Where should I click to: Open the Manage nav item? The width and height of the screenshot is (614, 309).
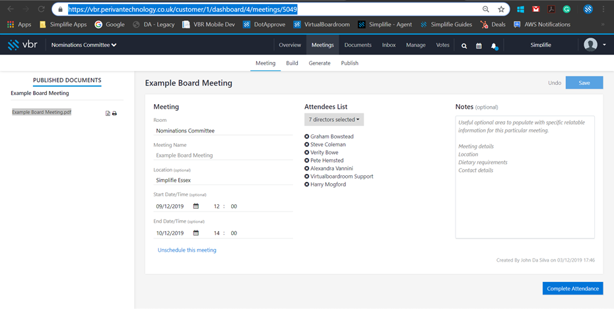click(416, 45)
